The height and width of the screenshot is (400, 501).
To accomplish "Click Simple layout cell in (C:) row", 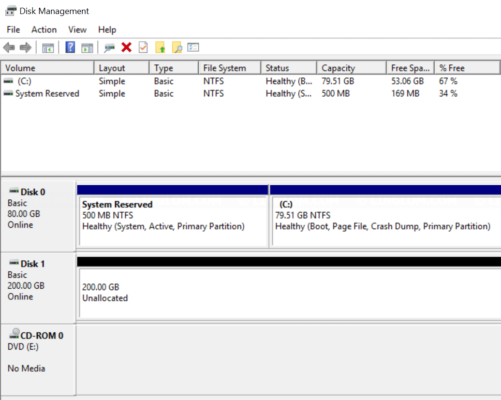I will (x=112, y=81).
